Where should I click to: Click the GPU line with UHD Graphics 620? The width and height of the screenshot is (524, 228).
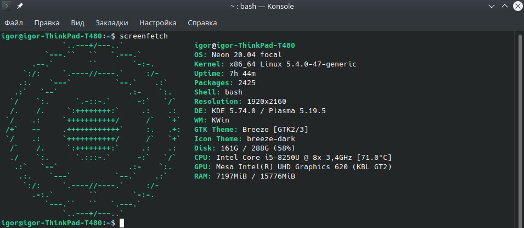coord(293,166)
